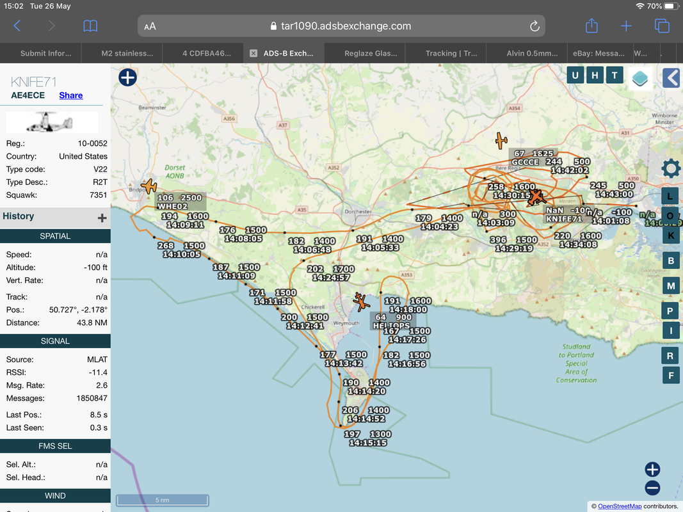Toggle the K map option button
This screenshot has width=683, height=512.
[670, 236]
